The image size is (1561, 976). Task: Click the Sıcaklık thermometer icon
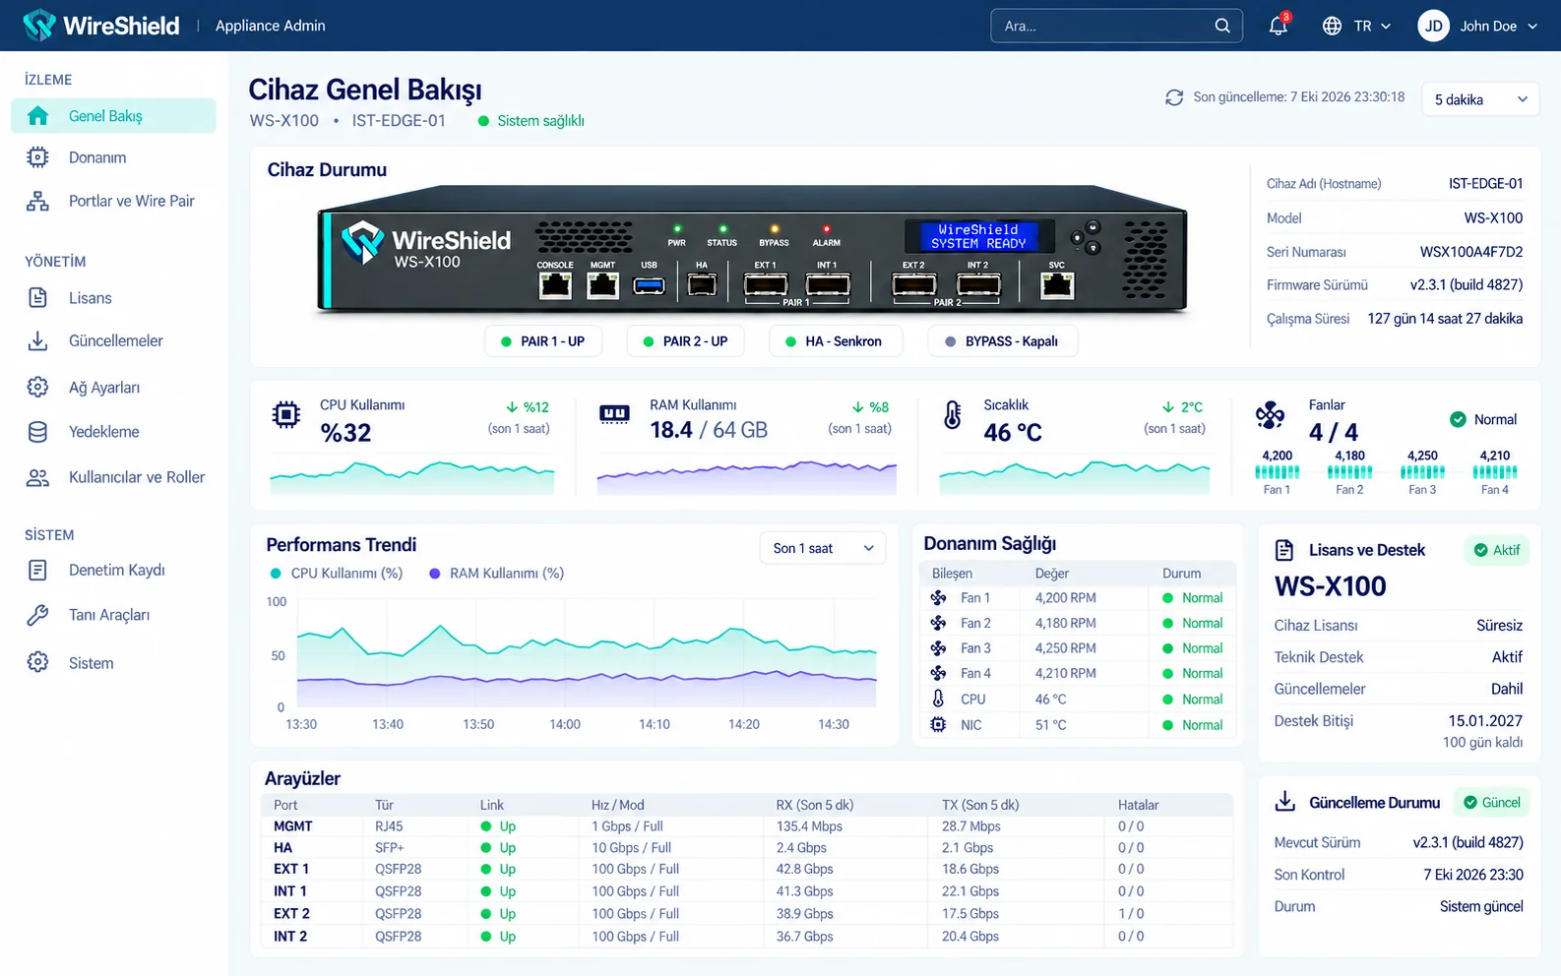tap(952, 414)
